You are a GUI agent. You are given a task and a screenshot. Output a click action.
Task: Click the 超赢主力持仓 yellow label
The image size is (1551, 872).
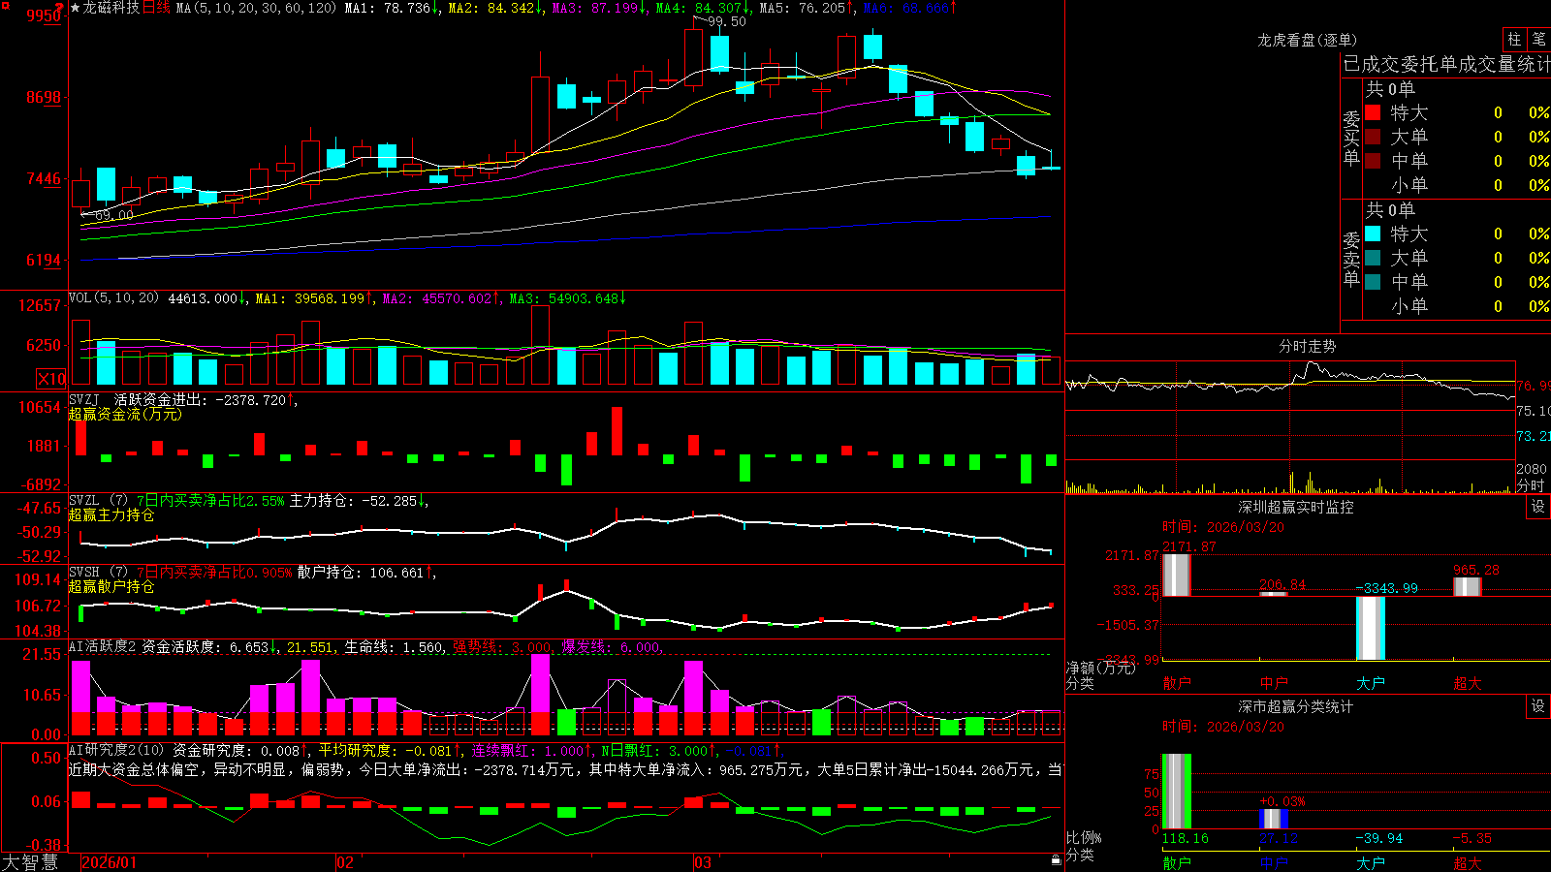point(111,514)
